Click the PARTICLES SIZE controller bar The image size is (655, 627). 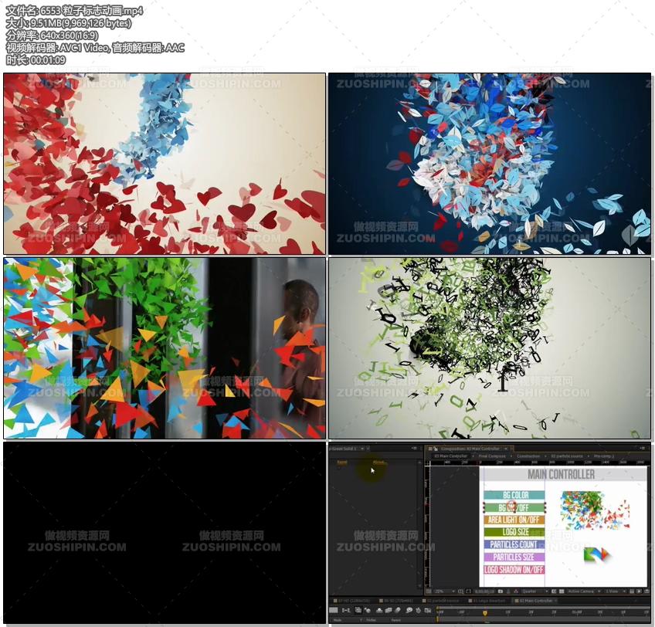[x=514, y=557]
